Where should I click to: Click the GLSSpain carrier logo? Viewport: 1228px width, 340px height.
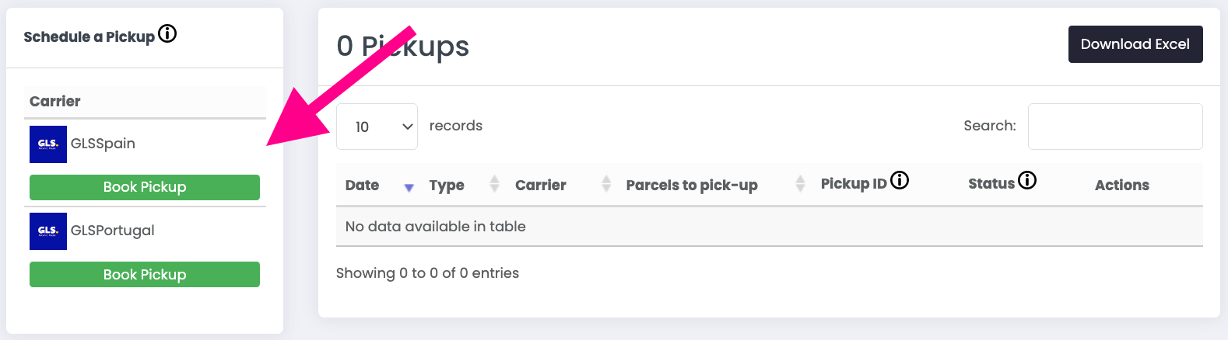tap(48, 144)
